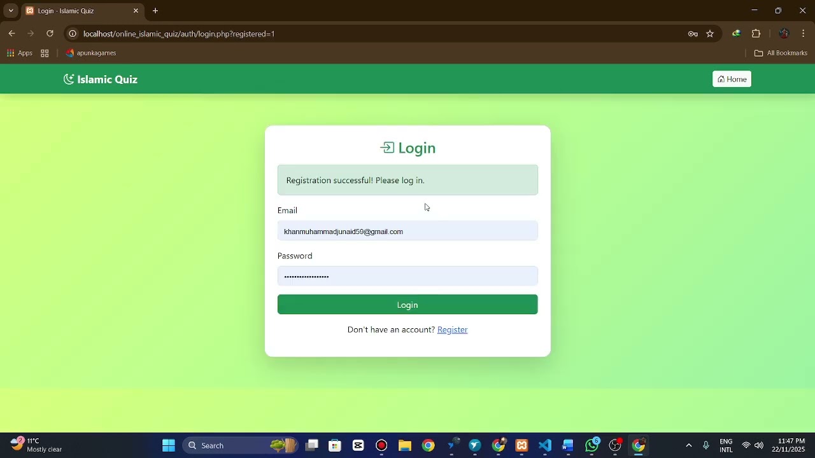Open WhatsApp from the taskbar

pos(592,445)
